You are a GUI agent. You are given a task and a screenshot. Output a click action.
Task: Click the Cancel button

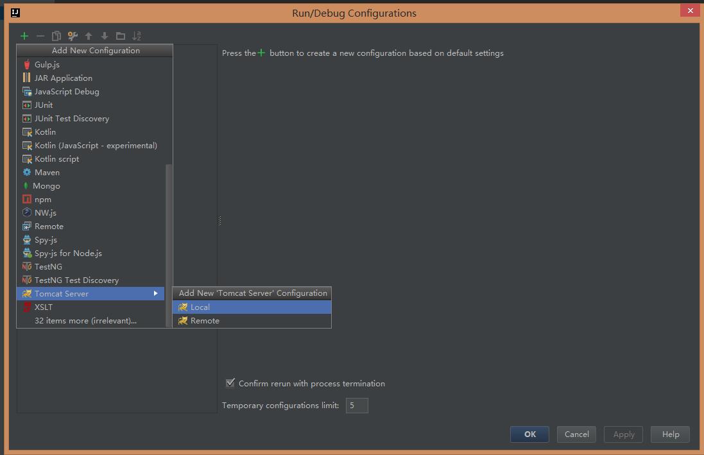[576, 434]
